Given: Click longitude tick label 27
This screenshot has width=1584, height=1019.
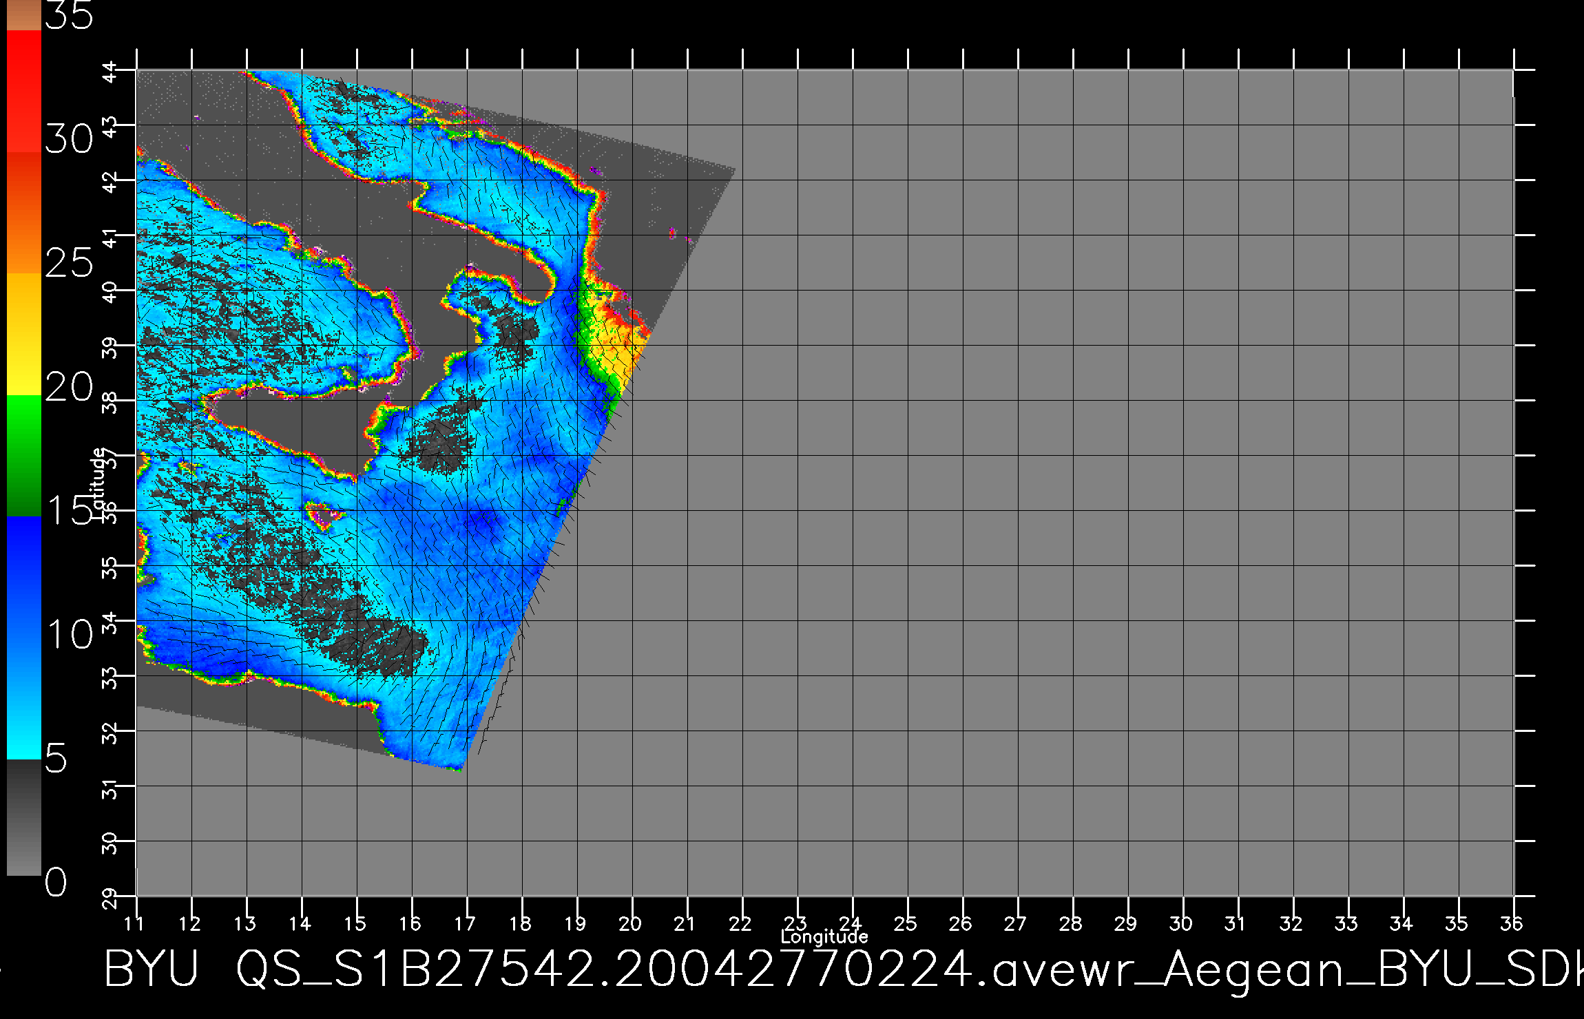Looking at the screenshot, I should click(x=1017, y=923).
